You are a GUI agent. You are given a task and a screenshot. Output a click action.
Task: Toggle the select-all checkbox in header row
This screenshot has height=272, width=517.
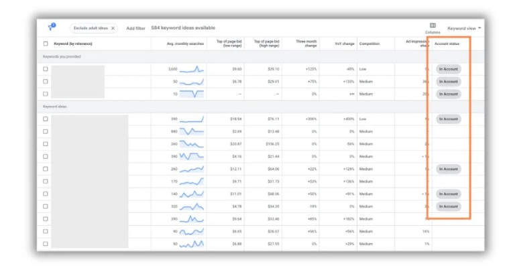46,44
